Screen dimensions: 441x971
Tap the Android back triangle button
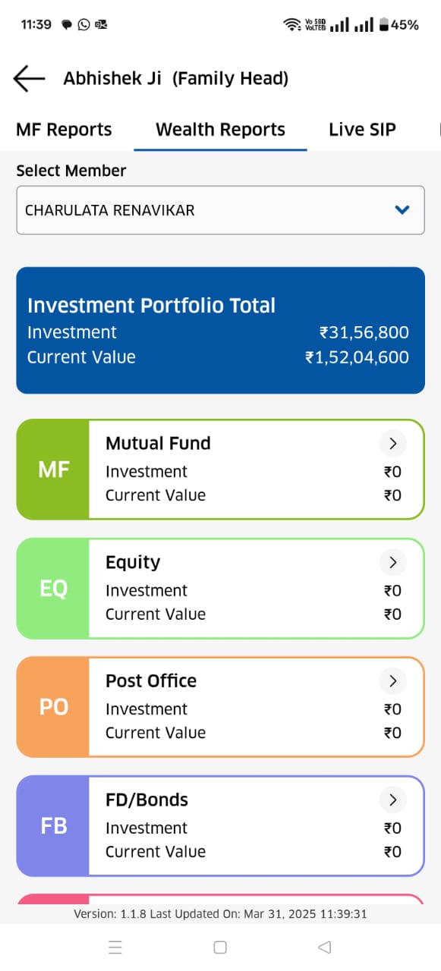[x=325, y=947]
